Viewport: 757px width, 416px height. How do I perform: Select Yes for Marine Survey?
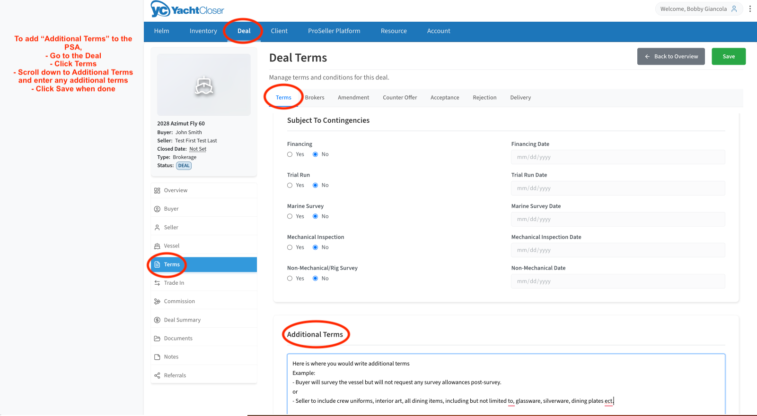pyautogui.click(x=290, y=216)
